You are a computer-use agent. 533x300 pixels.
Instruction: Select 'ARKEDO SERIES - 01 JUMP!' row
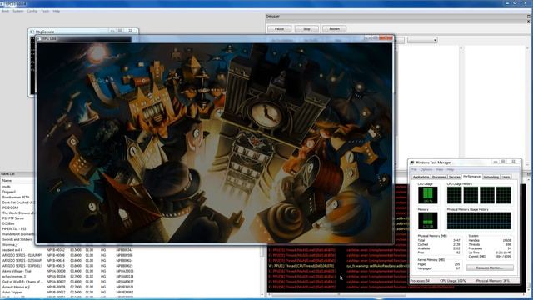click(68, 255)
